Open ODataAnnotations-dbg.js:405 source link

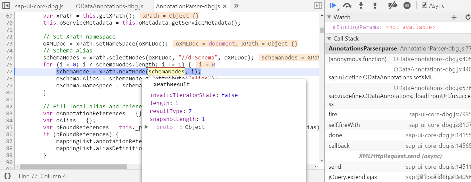click(x=432, y=59)
